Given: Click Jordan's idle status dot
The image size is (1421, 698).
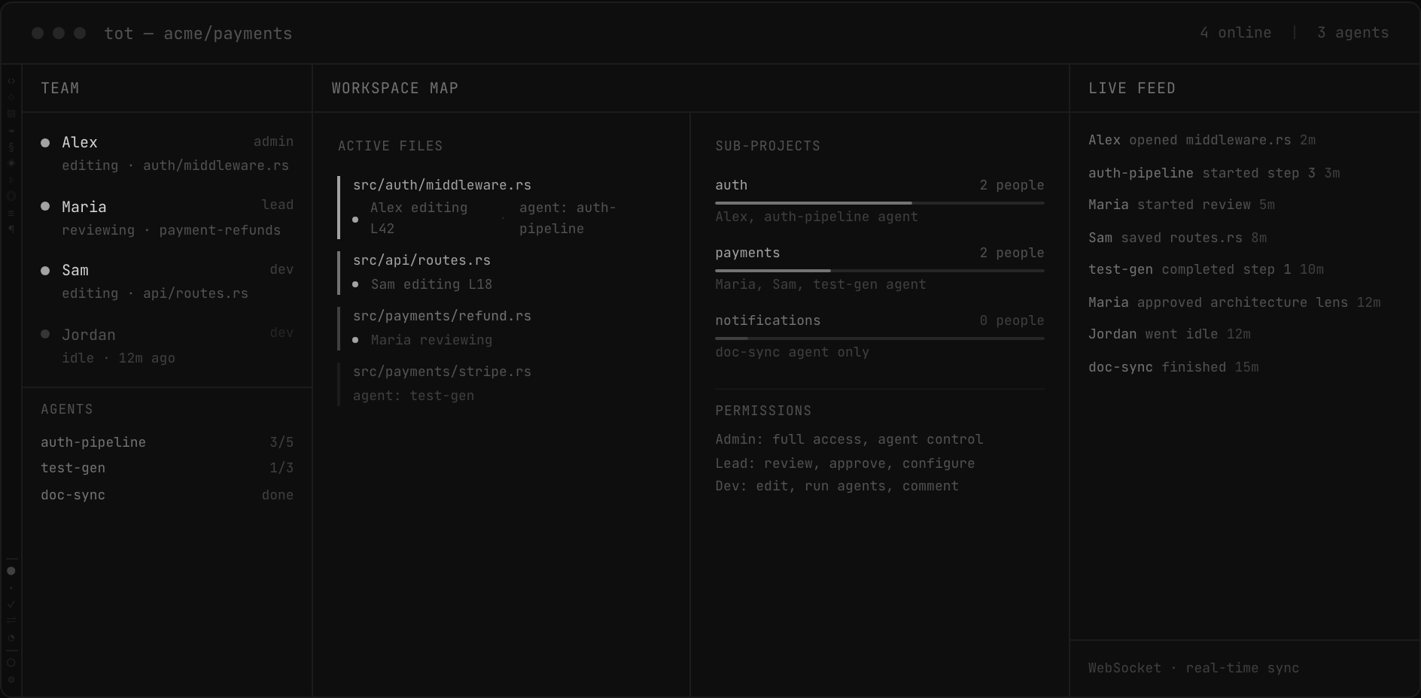Looking at the screenshot, I should [45, 334].
